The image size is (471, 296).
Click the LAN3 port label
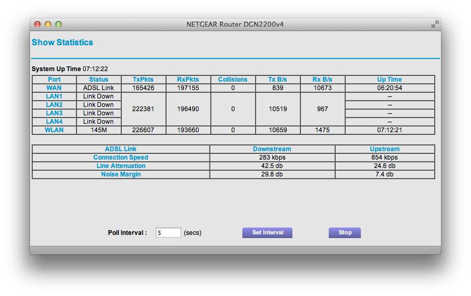(54, 113)
